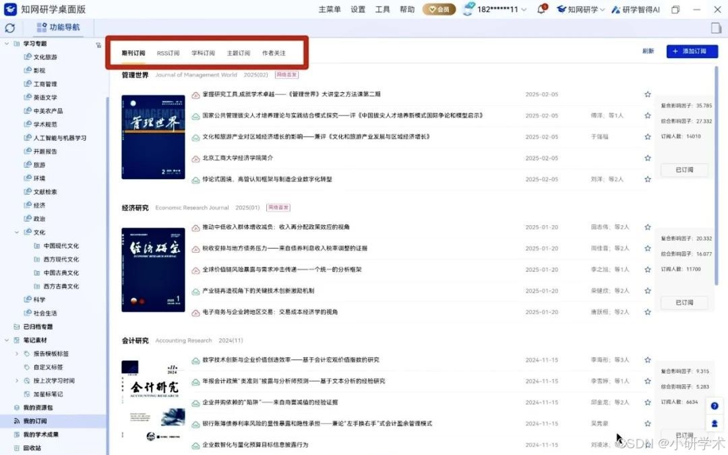Expand the 报告模板标签 node
Viewport: 728px width, 455px height.
pos(17,354)
